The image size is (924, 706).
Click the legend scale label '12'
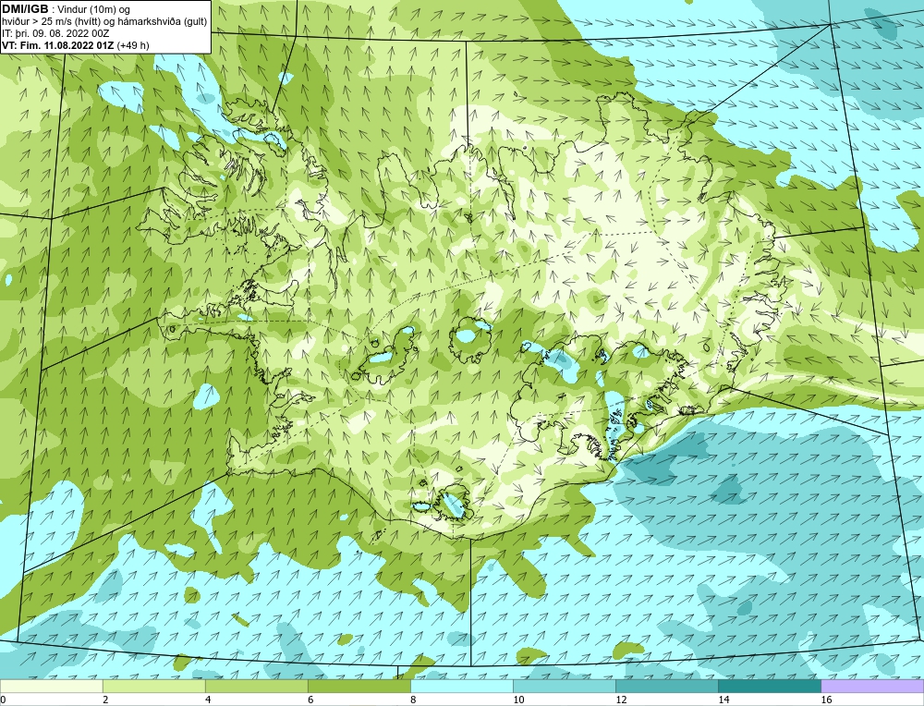tap(621, 700)
